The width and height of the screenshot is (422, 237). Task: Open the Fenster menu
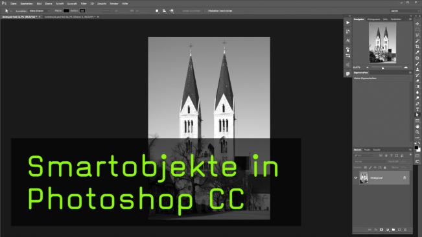point(114,3)
